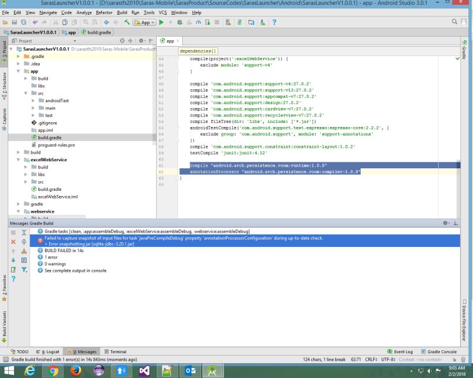The width and height of the screenshot is (473, 378).
Task: Click the Undo arrow icon
Action: click(35, 22)
